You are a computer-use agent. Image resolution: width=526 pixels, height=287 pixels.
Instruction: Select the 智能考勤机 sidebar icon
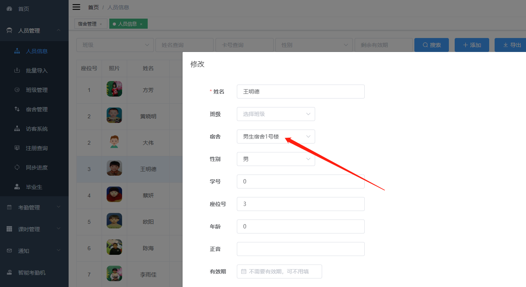(x=9, y=272)
